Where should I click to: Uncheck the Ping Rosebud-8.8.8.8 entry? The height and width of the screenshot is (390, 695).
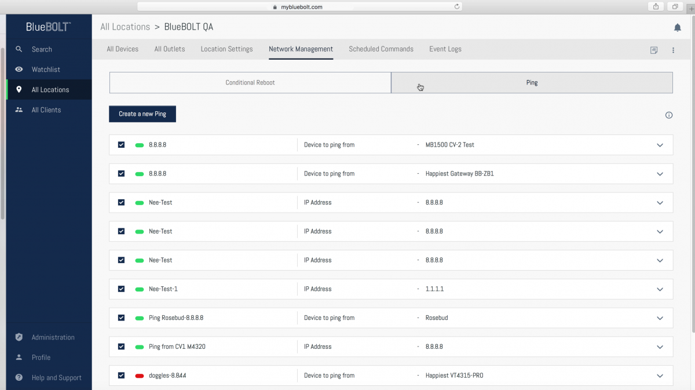click(121, 318)
